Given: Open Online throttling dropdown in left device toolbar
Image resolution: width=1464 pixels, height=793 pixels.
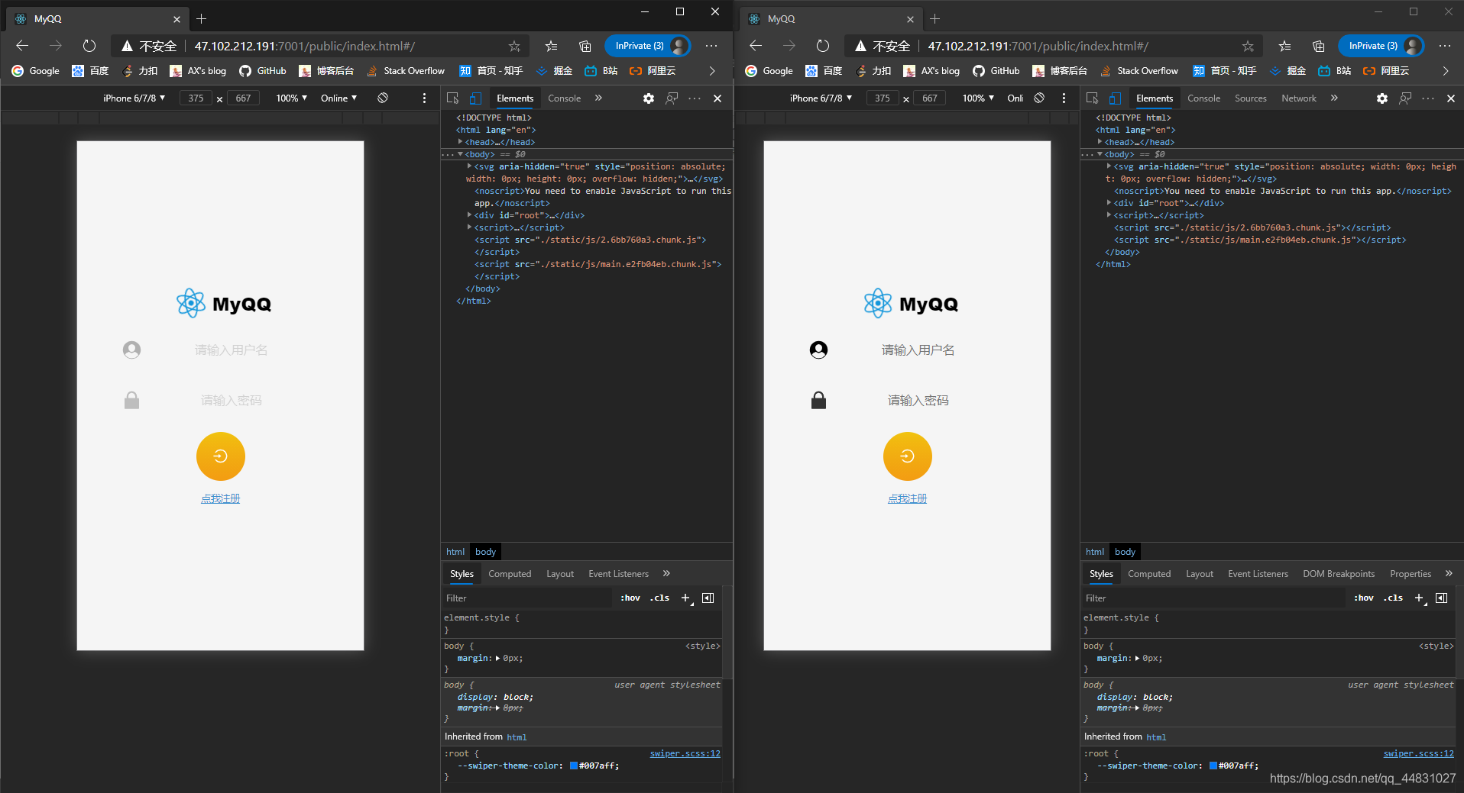Looking at the screenshot, I should click(x=338, y=98).
